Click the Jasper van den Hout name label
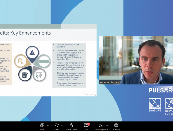Viewport: 173px width, 131px height. click(x=110, y=82)
